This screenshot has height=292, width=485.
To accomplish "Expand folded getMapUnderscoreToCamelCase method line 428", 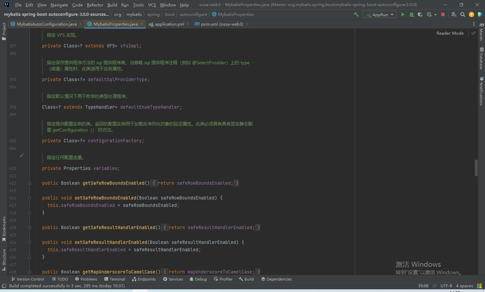I will tap(29, 272).
